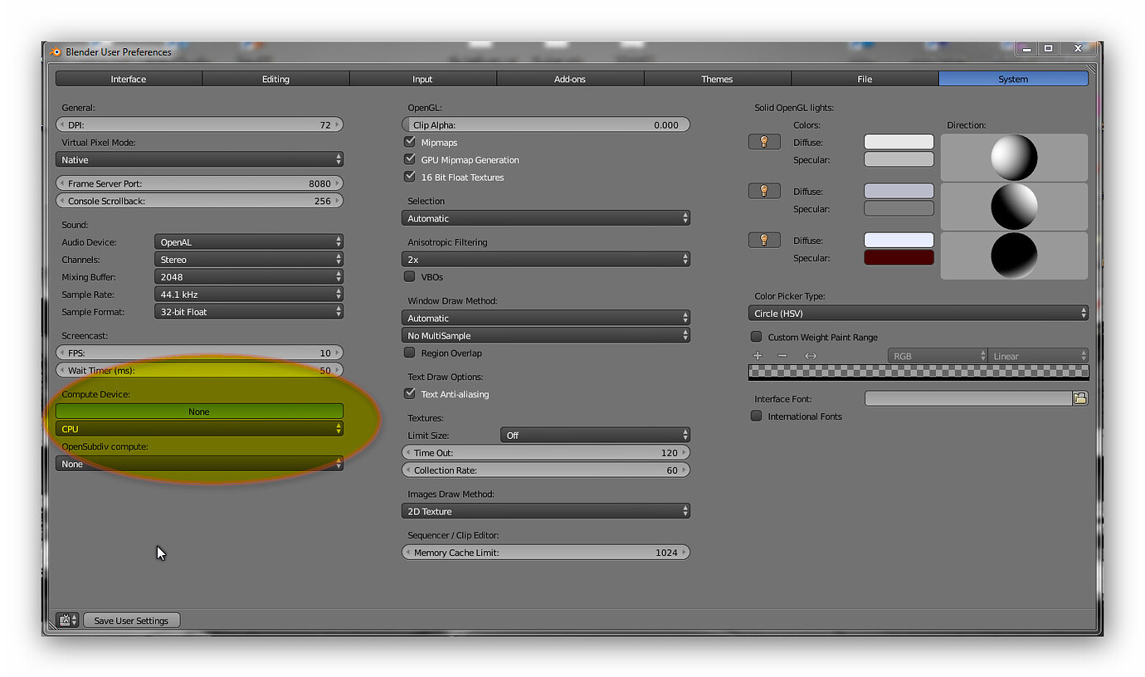The width and height of the screenshot is (1145, 677).
Task: Open the Linear interpolation dropdown
Action: 1038,355
